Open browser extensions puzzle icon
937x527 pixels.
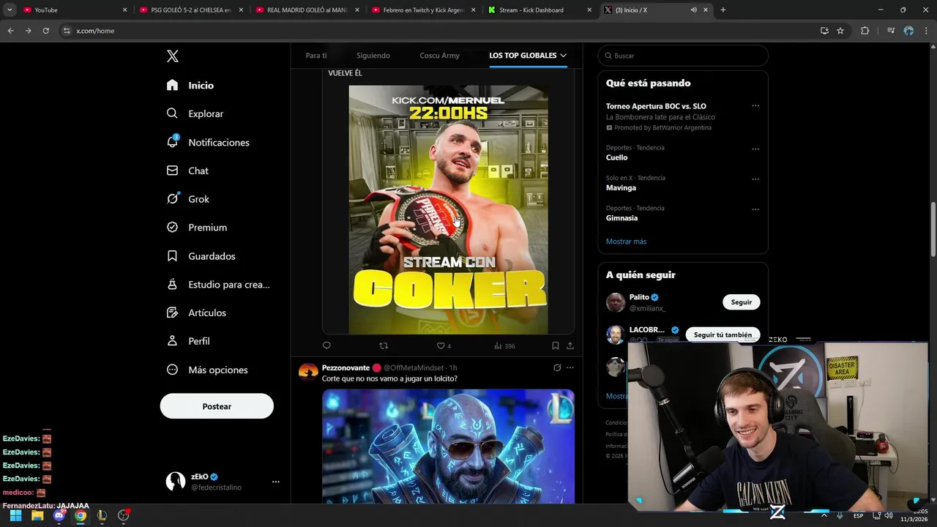coord(865,31)
